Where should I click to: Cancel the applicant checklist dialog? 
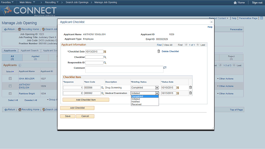coord(85,116)
